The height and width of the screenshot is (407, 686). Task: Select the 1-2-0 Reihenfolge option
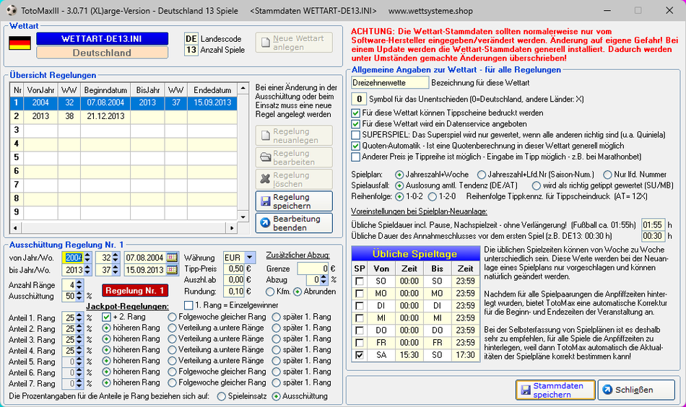433,196
